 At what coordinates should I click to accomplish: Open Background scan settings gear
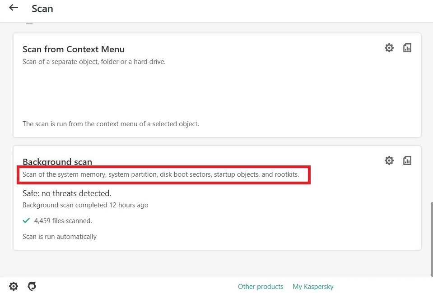tap(389, 160)
